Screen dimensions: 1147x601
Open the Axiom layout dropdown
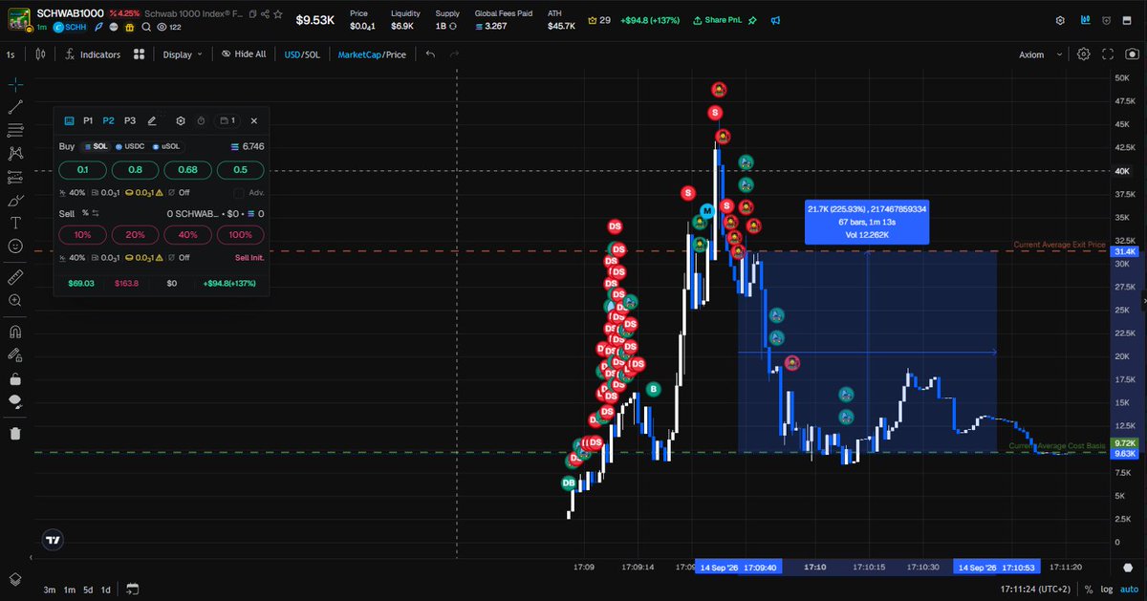[1041, 54]
